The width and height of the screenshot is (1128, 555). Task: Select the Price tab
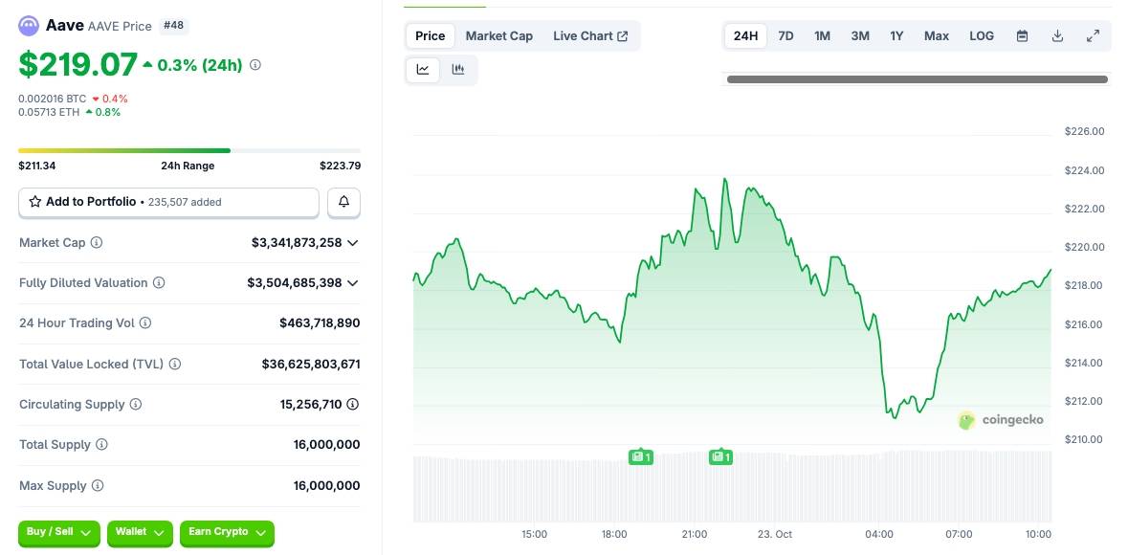tap(430, 35)
